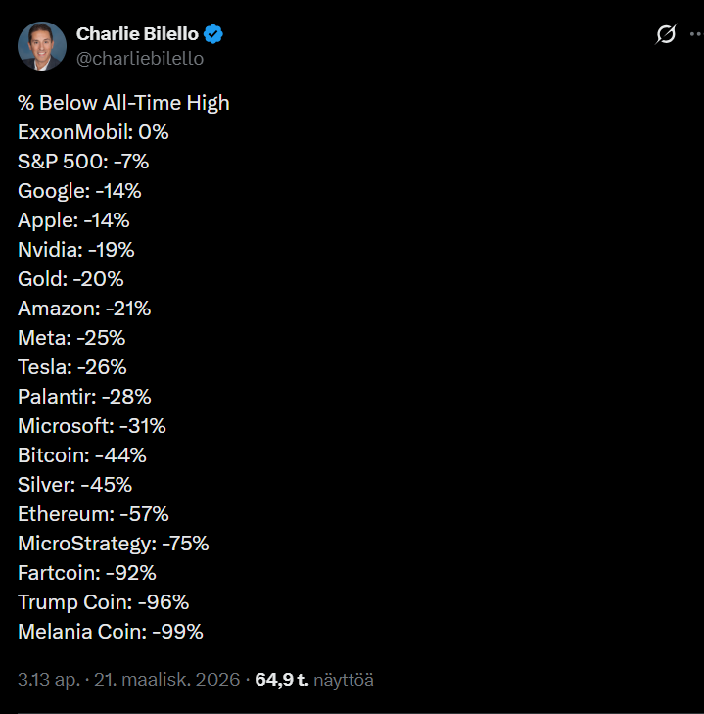Click the blue verified badge
The height and width of the screenshot is (714, 704).
[213, 34]
